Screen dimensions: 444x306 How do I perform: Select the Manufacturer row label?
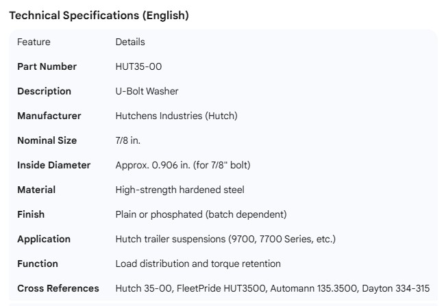pyautogui.click(x=49, y=116)
